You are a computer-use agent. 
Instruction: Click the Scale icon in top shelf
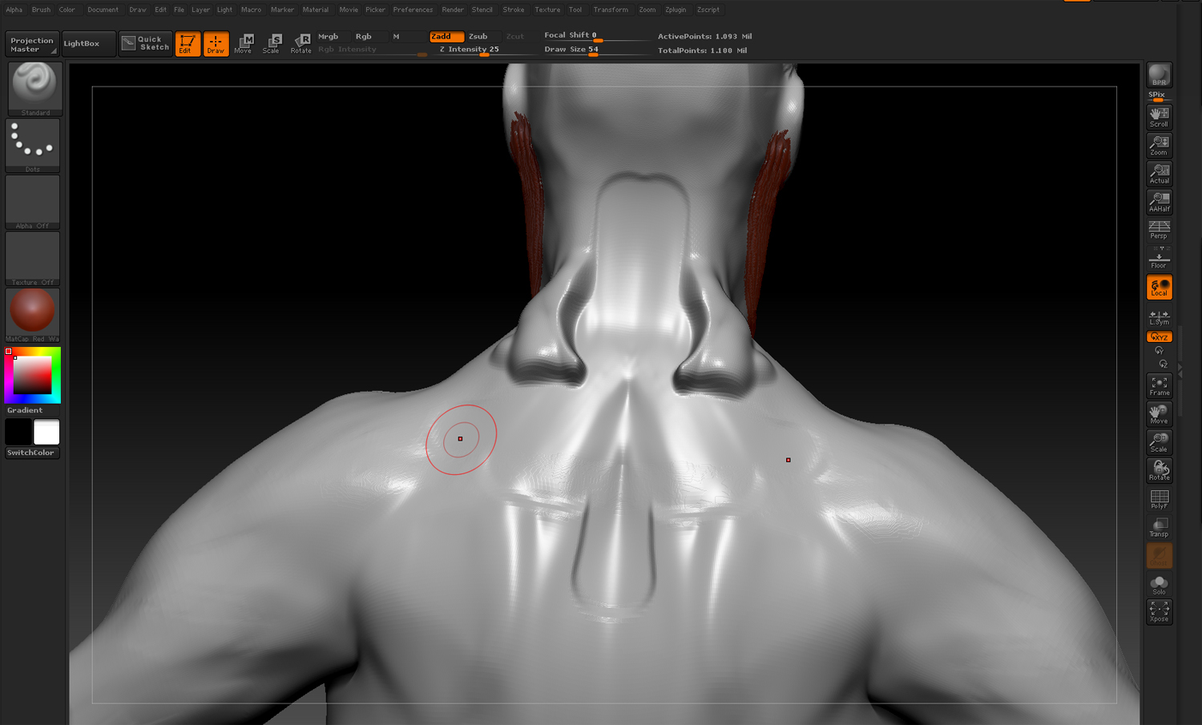[x=272, y=43]
